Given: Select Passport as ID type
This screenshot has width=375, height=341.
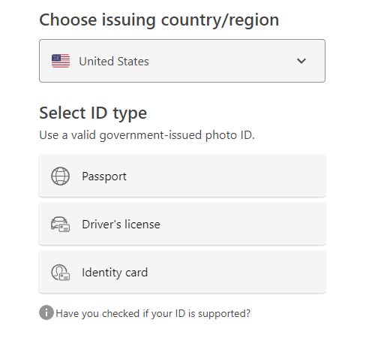Looking at the screenshot, I should pyautogui.click(x=182, y=177).
